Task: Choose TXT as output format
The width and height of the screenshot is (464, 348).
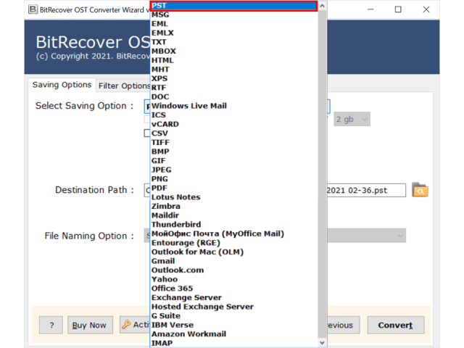Action: (x=233, y=42)
